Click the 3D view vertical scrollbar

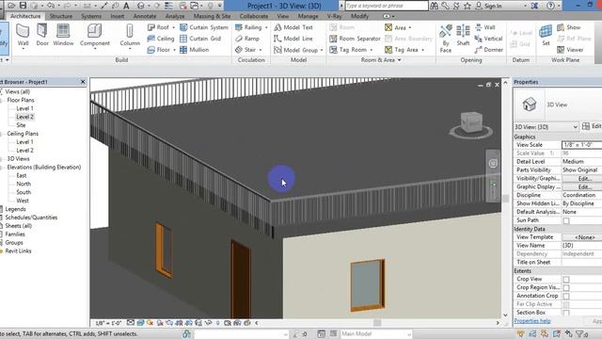click(x=505, y=199)
